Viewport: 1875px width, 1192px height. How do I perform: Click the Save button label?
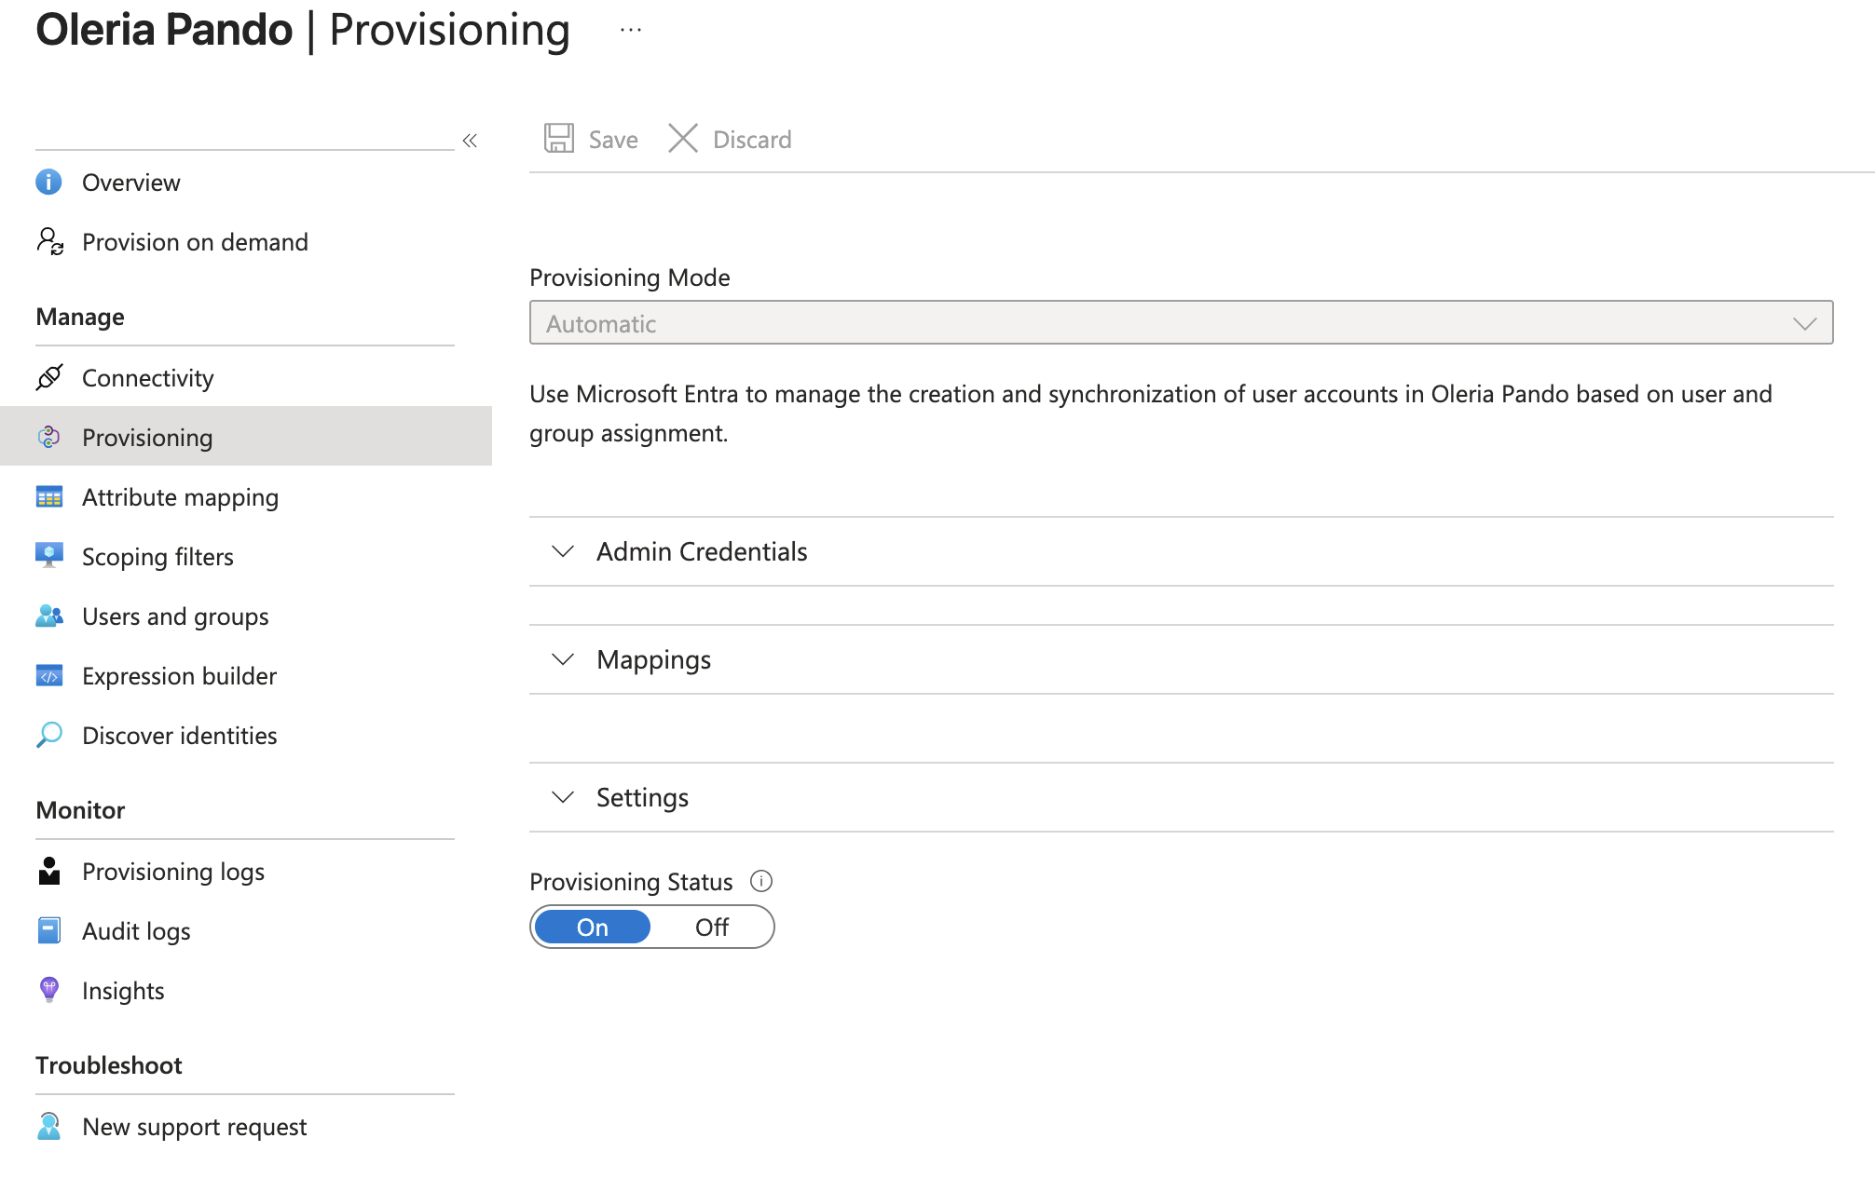(x=613, y=140)
